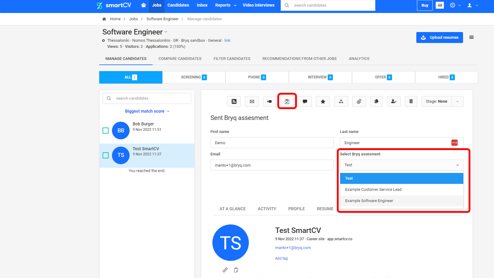Click the Add tag link

pos(281,258)
